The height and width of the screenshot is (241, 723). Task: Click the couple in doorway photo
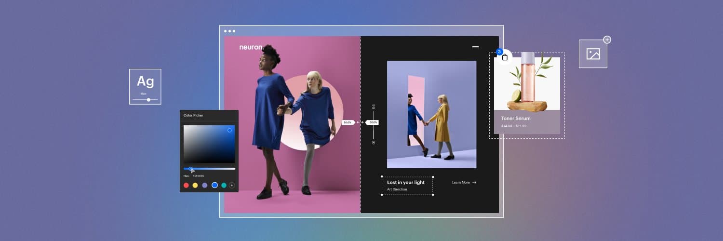(431, 115)
